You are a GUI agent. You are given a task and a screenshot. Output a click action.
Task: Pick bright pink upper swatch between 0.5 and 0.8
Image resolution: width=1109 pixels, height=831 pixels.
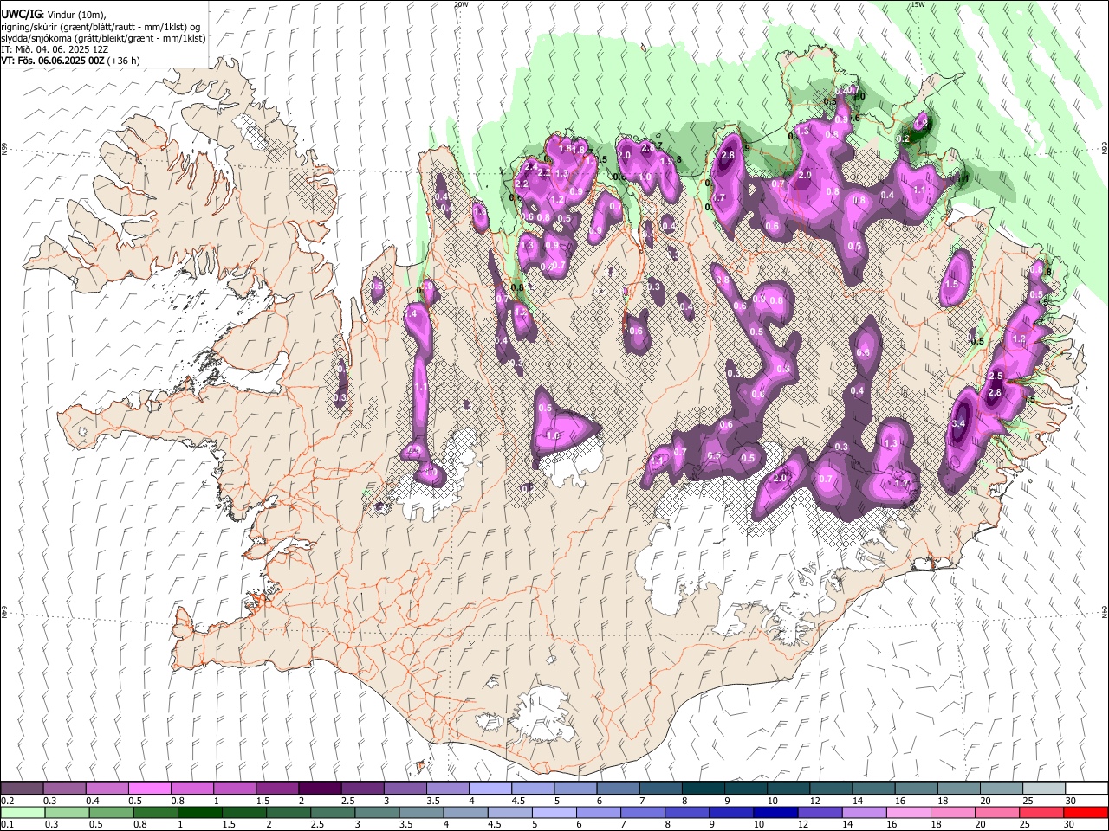tap(149, 788)
